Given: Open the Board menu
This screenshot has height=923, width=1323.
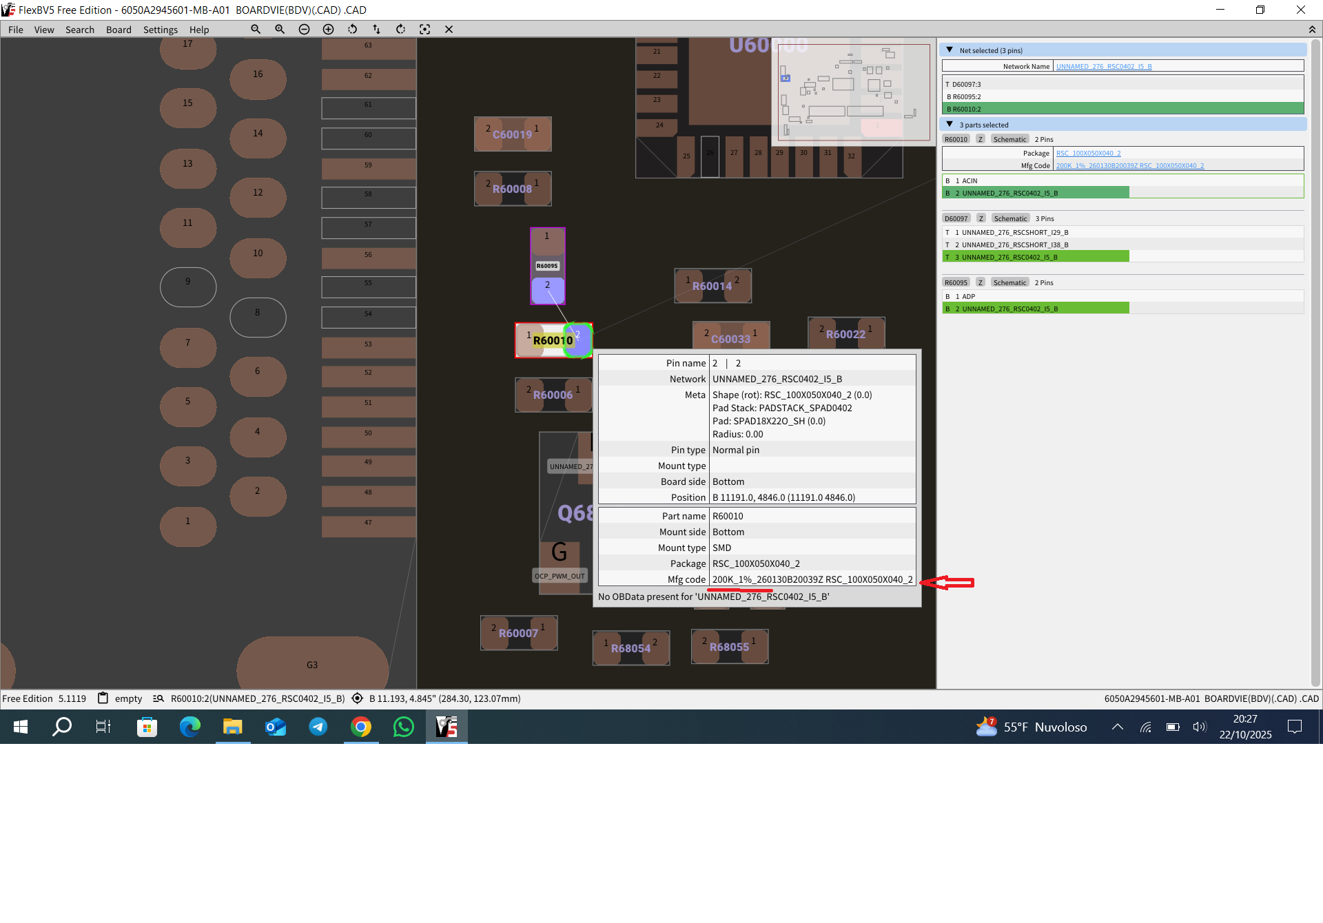Looking at the screenshot, I should point(119,30).
